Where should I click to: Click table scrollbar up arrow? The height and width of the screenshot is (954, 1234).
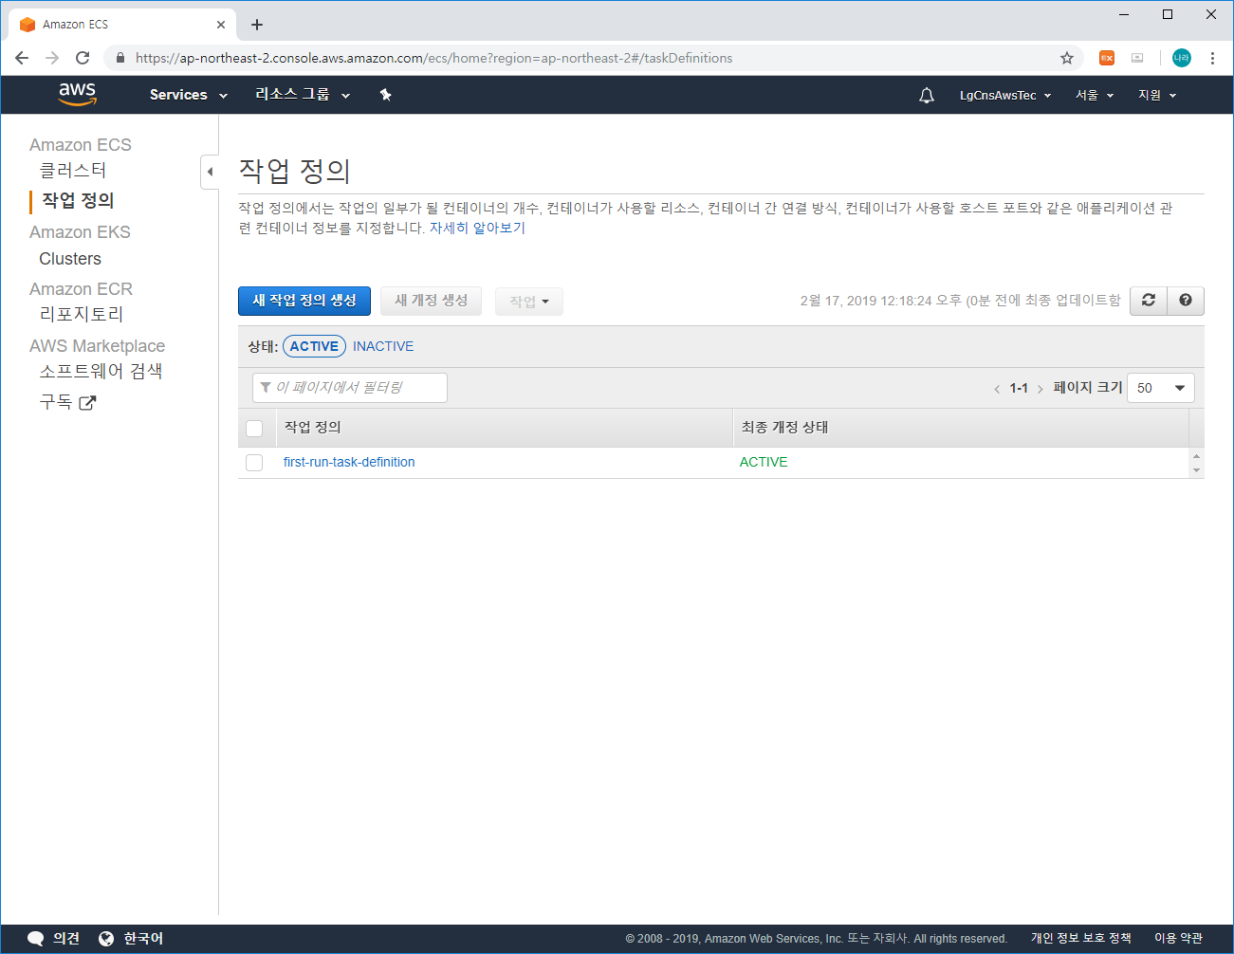click(x=1196, y=456)
